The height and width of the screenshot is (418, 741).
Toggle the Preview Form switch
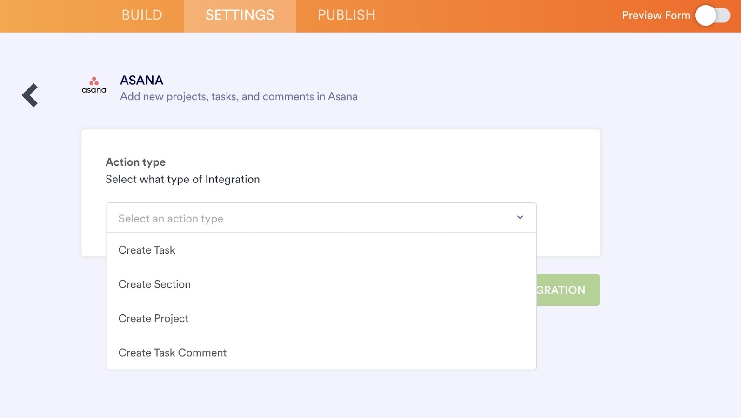point(713,16)
